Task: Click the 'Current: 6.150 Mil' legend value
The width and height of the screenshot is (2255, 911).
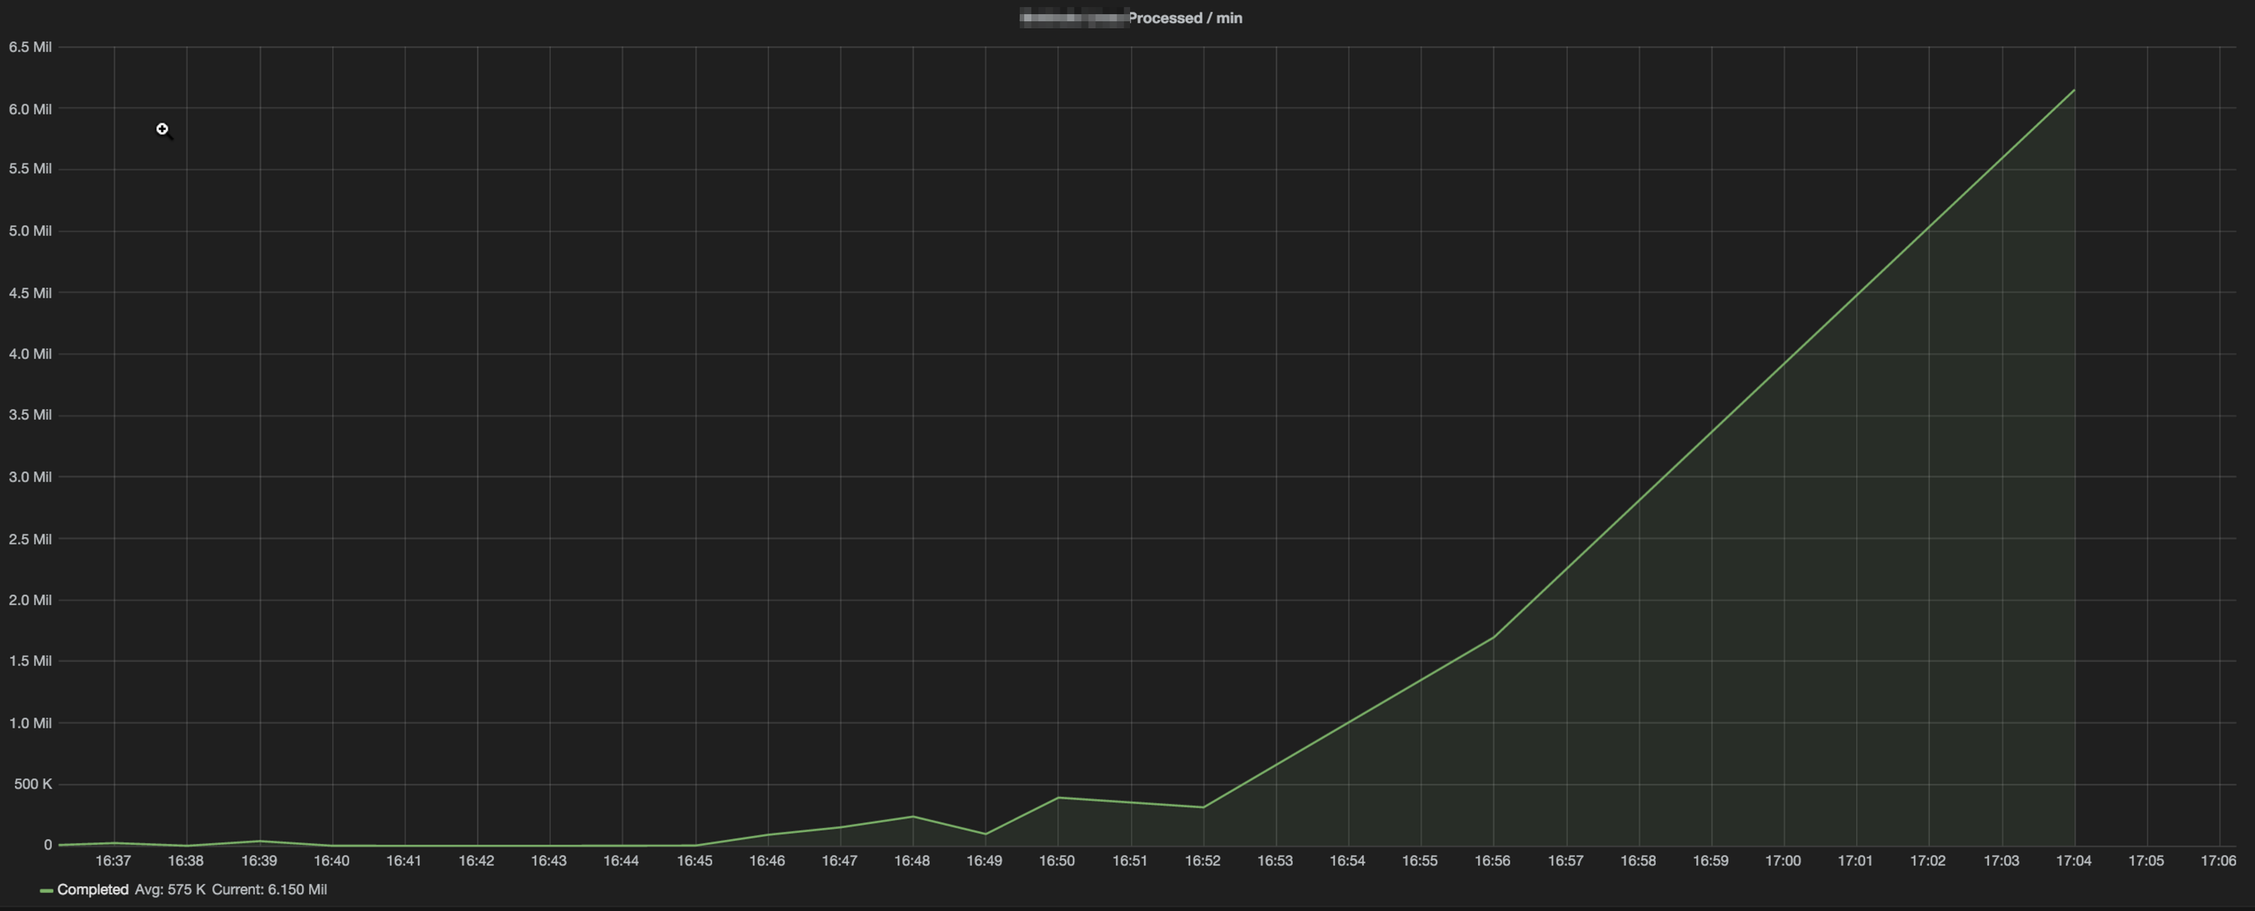Action: [268, 889]
